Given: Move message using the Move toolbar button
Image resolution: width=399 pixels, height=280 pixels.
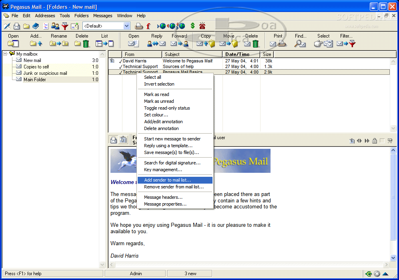Looking at the screenshot, I should (x=229, y=40).
